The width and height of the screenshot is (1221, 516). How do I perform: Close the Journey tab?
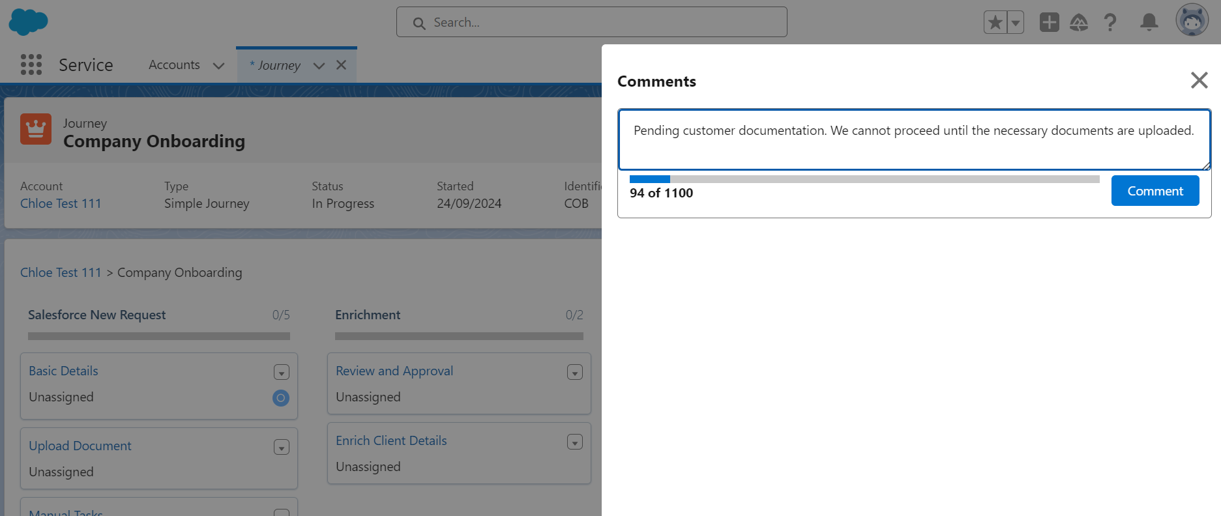click(341, 65)
